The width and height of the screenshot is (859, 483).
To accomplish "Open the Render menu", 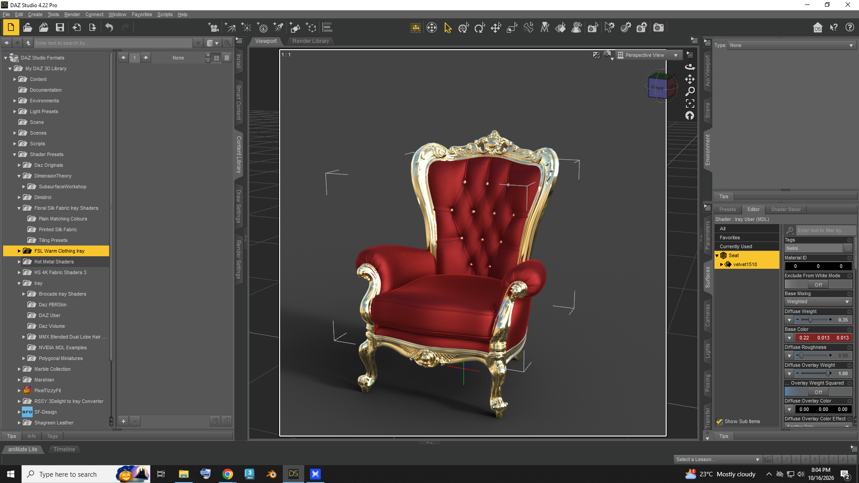I will pos(72,14).
